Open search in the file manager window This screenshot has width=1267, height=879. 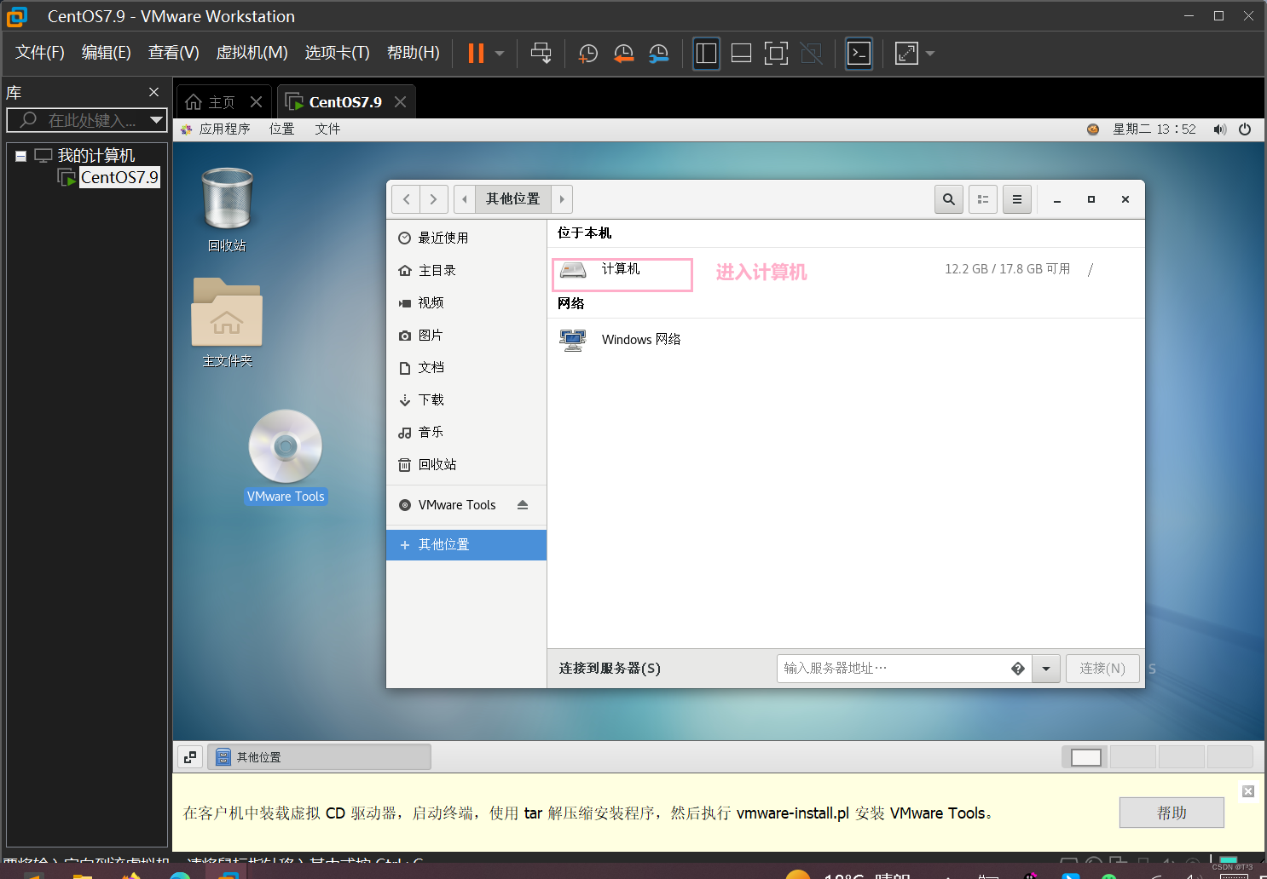click(948, 198)
